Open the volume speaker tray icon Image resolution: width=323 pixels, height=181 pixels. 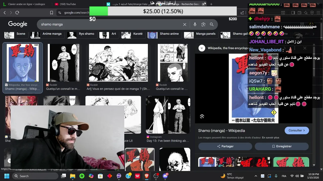click(x=297, y=176)
